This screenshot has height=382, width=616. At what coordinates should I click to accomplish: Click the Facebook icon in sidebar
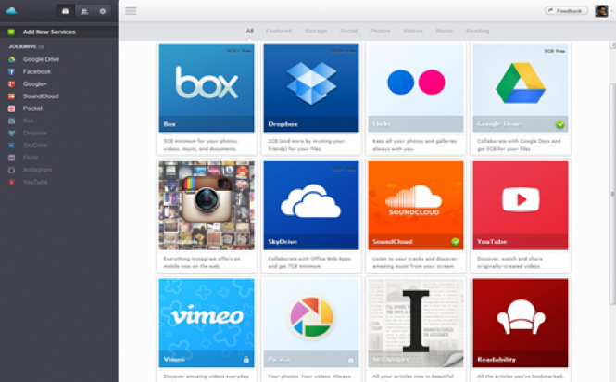[12, 71]
